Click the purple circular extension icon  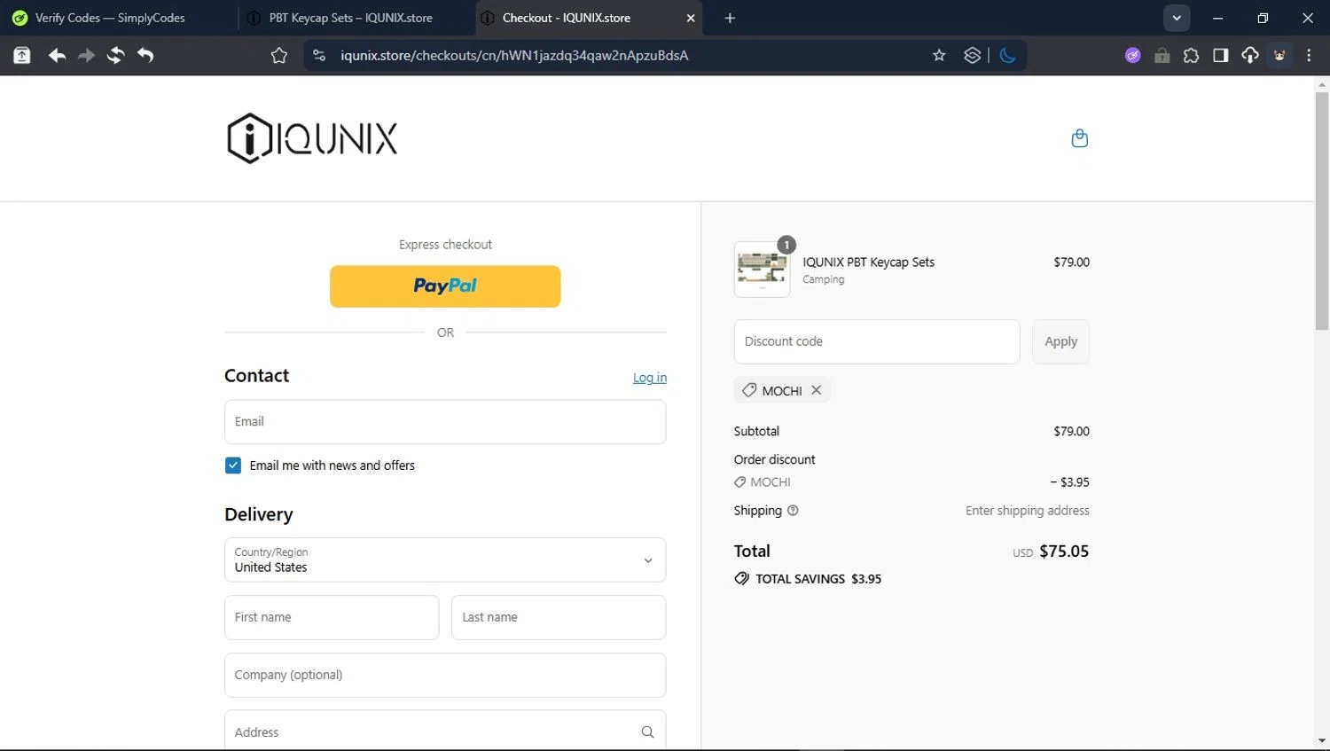(x=1132, y=55)
